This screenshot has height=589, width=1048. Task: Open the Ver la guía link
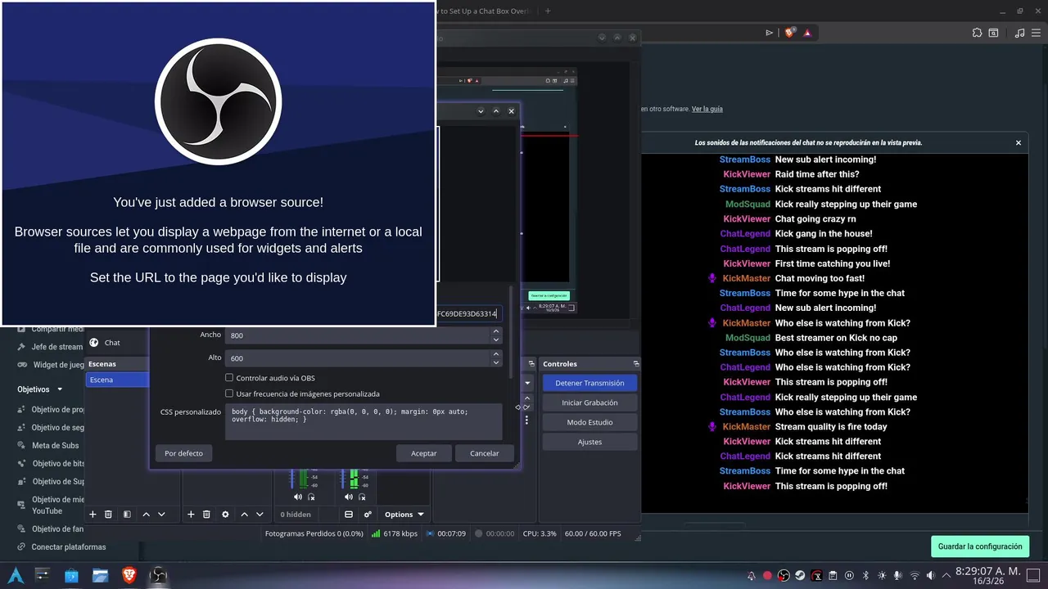click(x=707, y=109)
